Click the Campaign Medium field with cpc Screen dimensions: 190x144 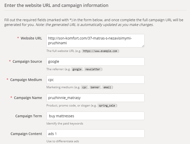[x=95, y=80]
